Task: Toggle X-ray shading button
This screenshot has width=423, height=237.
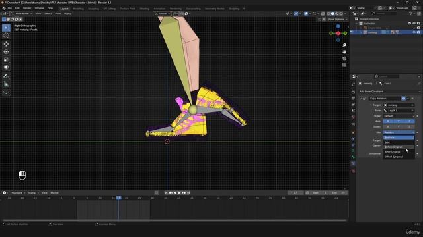Action: pyautogui.click(x=323, y=14)
